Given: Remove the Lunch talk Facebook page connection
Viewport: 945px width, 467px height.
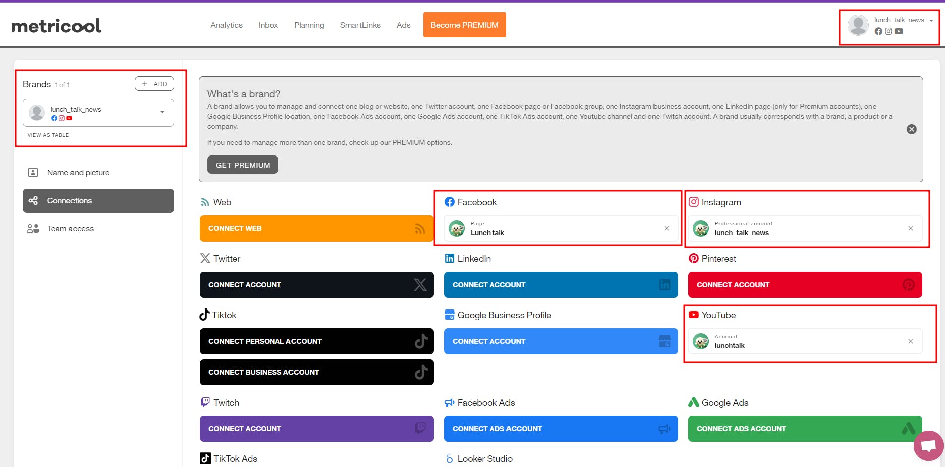Looking at the screenshot, I should (x=667, y=228).
